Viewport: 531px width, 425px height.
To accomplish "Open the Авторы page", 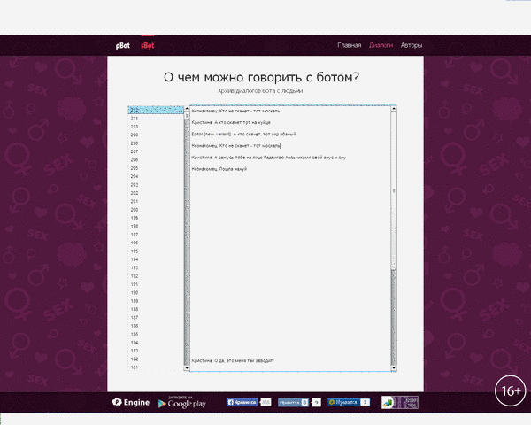I will point(412,45).
